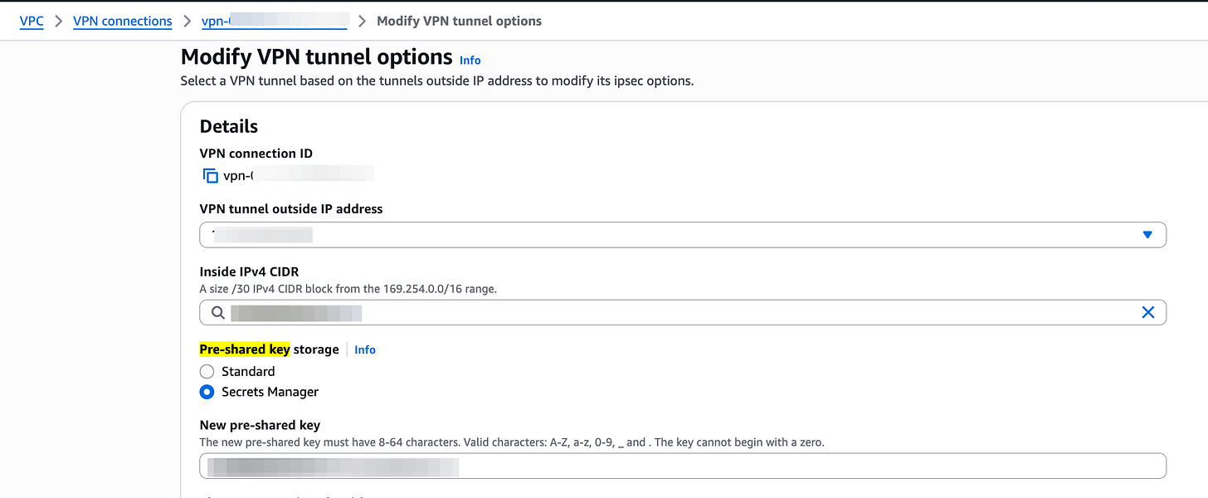Go to VPC in the breadcrumb
This screenshot has height=498, width=1208.
pyautogui.click(x=32, y=21)
